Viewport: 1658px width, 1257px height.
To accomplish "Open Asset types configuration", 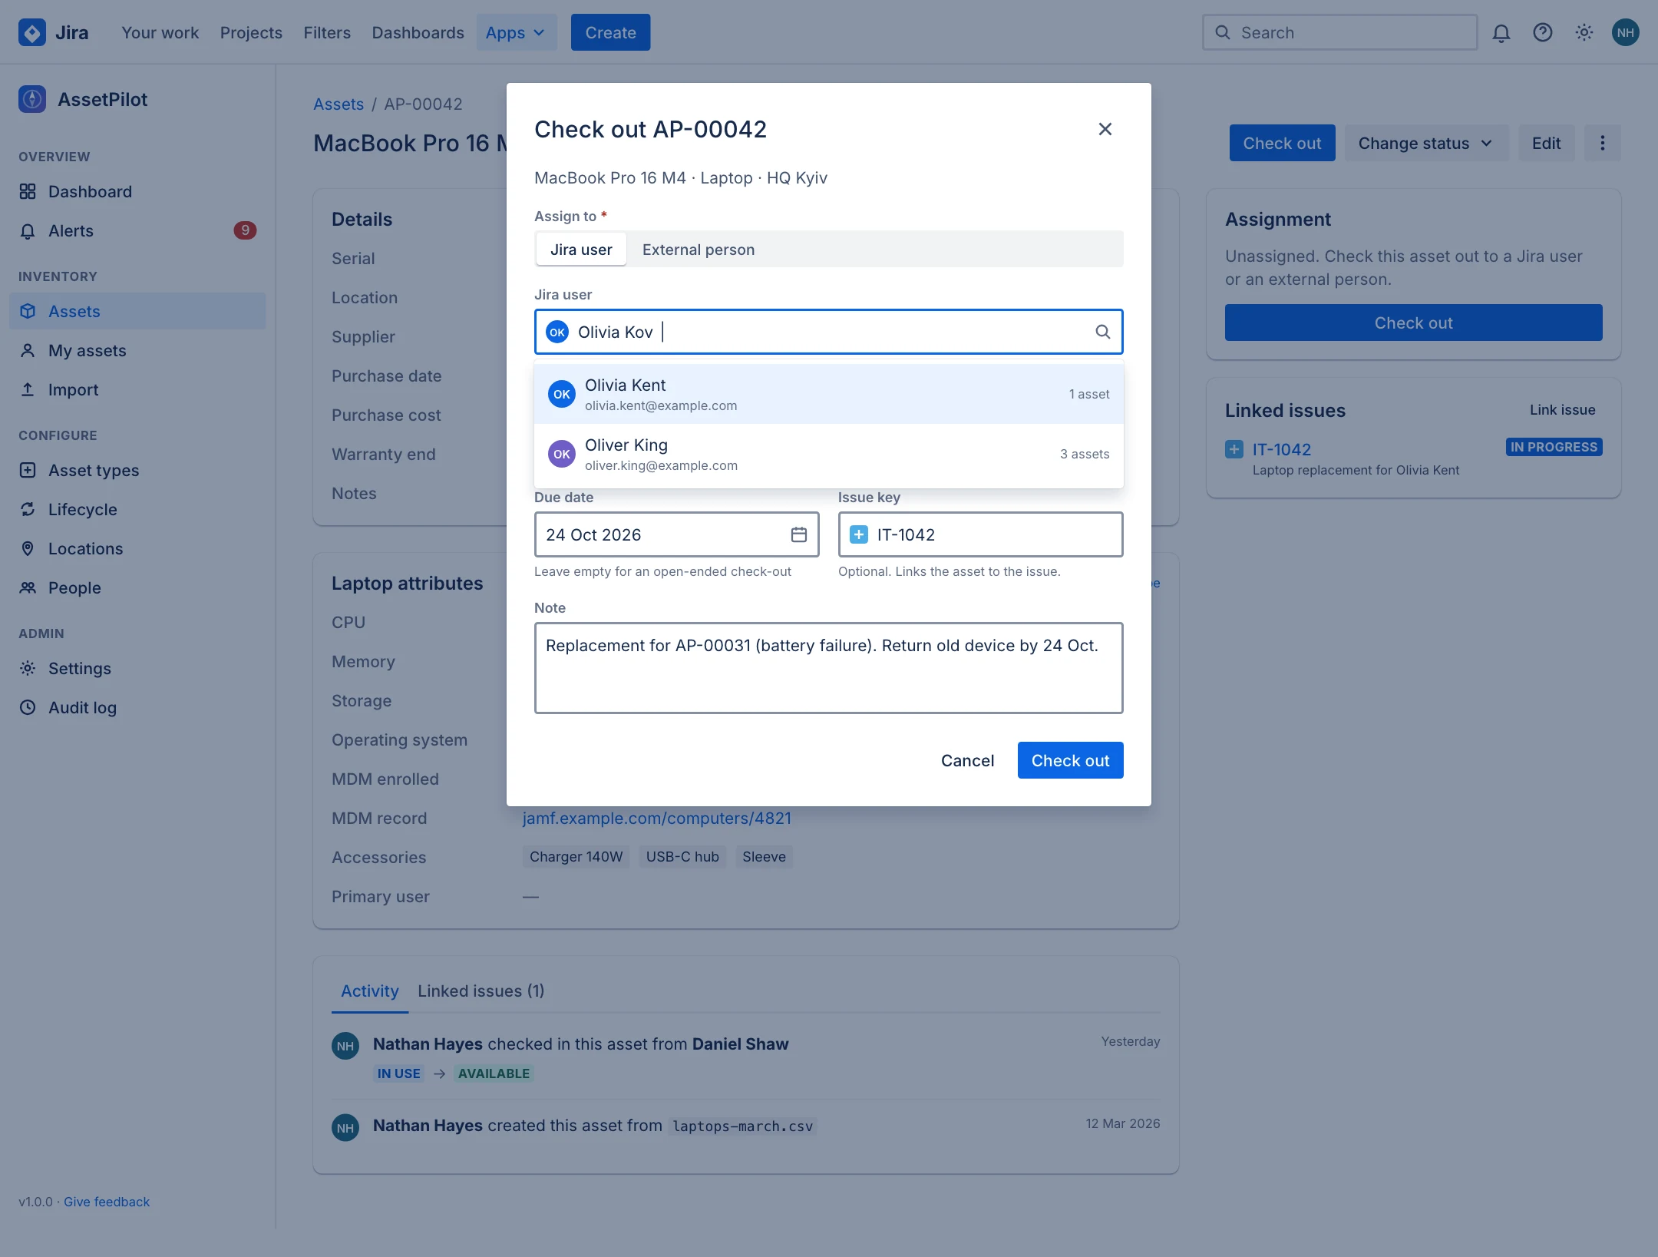I will tap(137, 470).
